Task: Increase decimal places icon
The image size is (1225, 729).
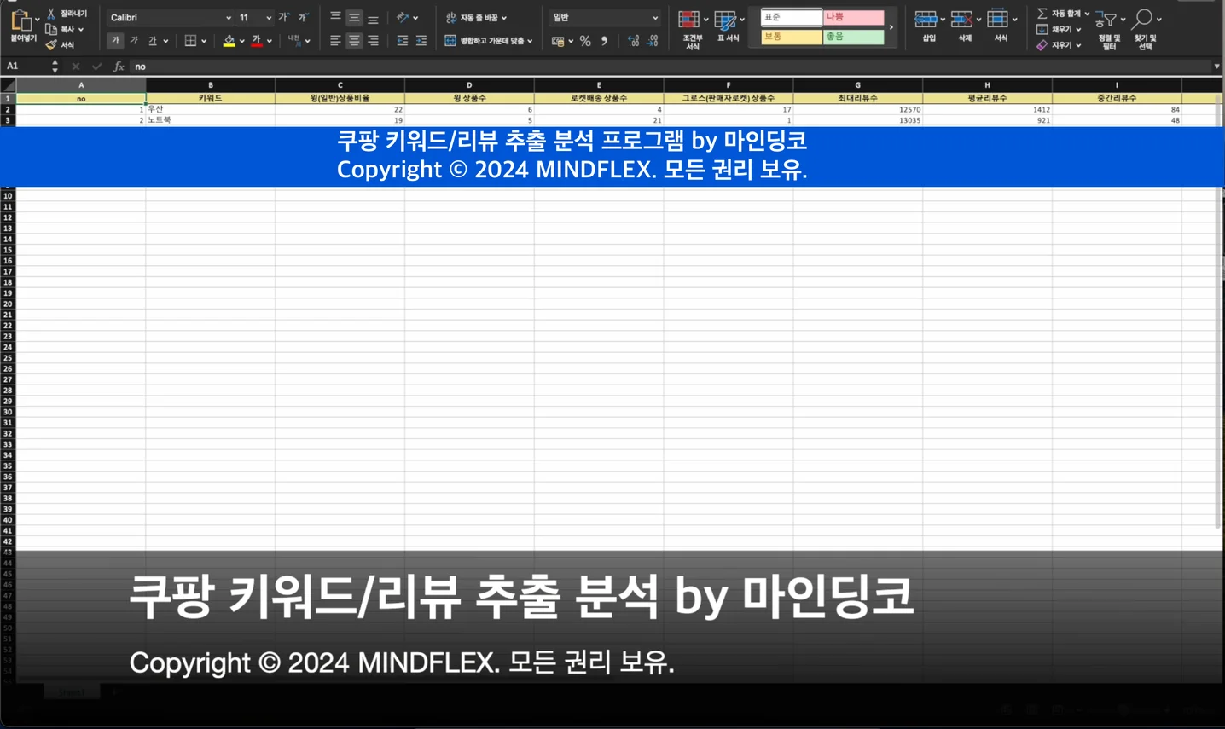Action: click(633, 40)
